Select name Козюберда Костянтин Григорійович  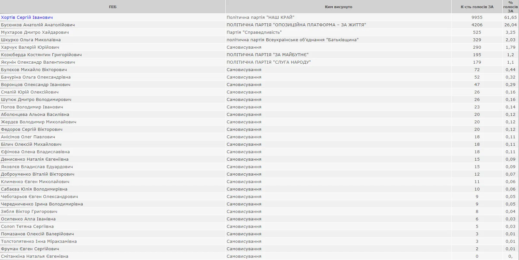click(41, 55)
